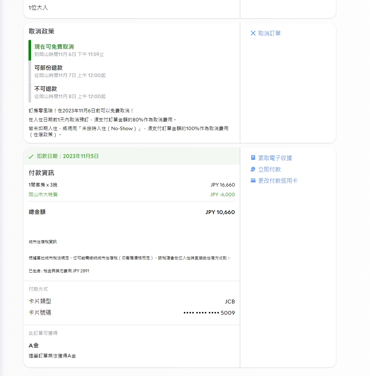
Task: Select the 不可退款 policy stage
Action: click(x=46, y=89)
